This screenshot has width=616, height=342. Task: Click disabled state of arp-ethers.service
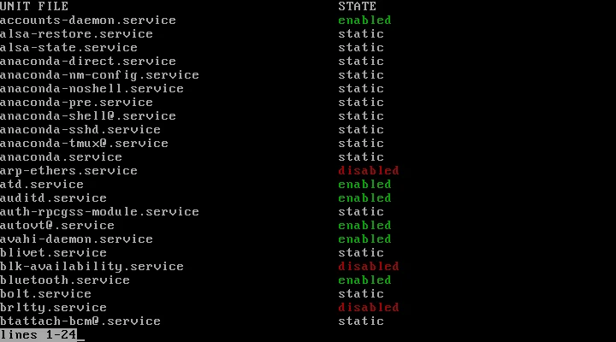[x=368, y=171]
